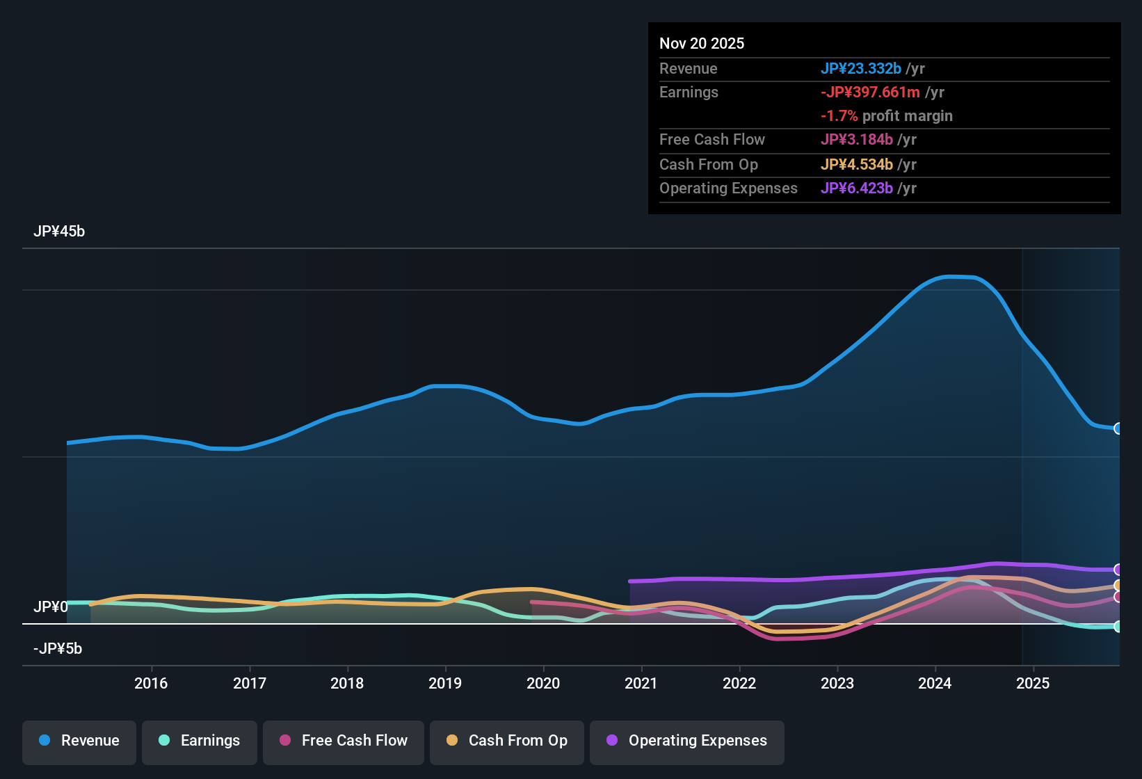
Task: Click the JP¥45b y-axis label
Action: (60, 232)
